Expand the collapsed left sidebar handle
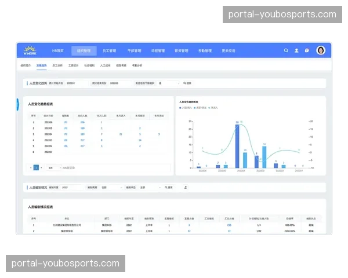This screenshot has width=348, height=278. 17,104
